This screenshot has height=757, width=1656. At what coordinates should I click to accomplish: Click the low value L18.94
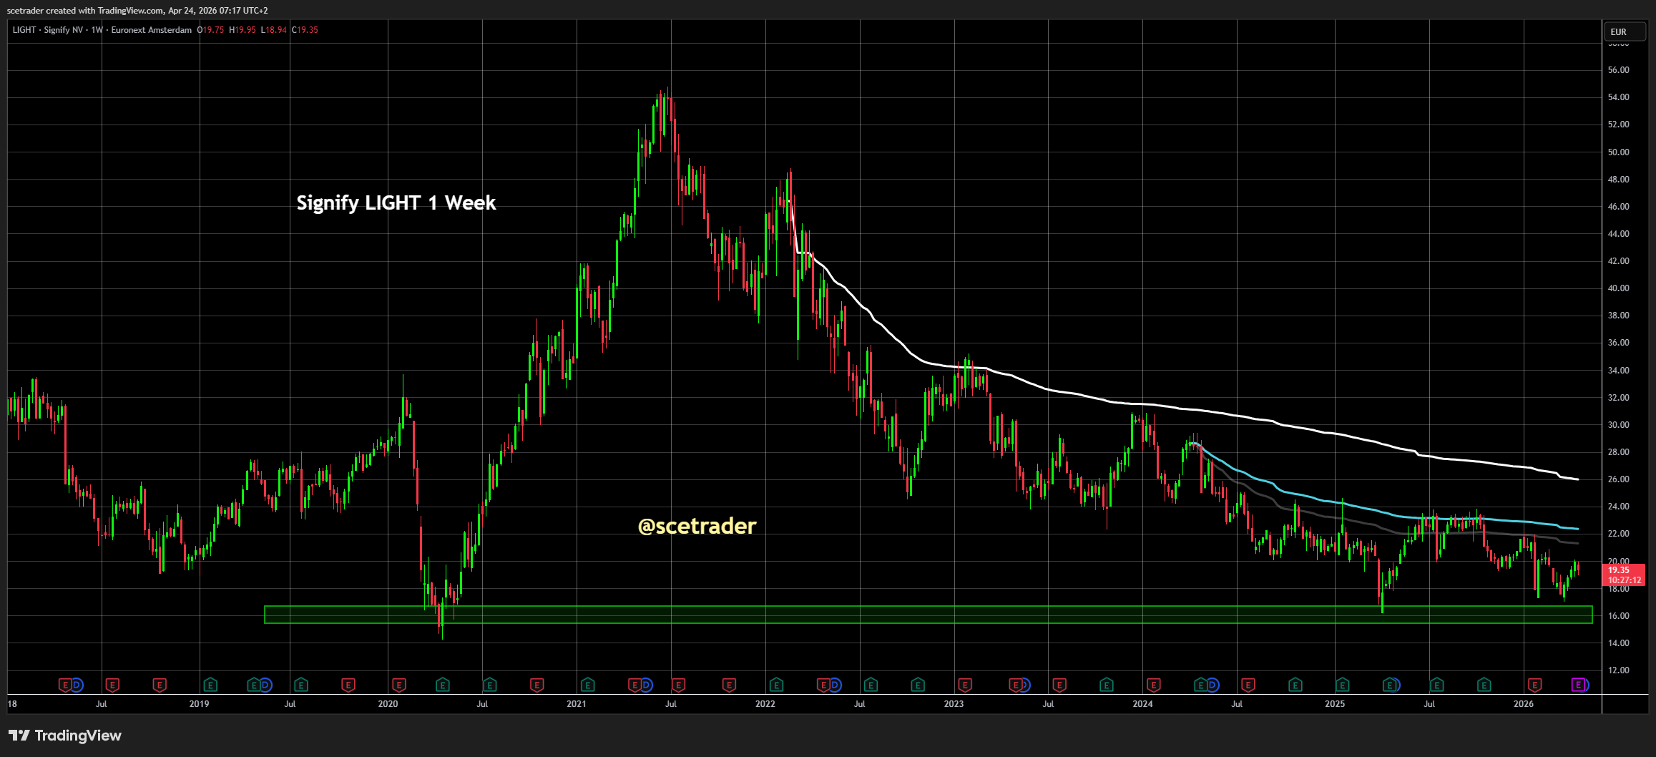click(274, 30)
